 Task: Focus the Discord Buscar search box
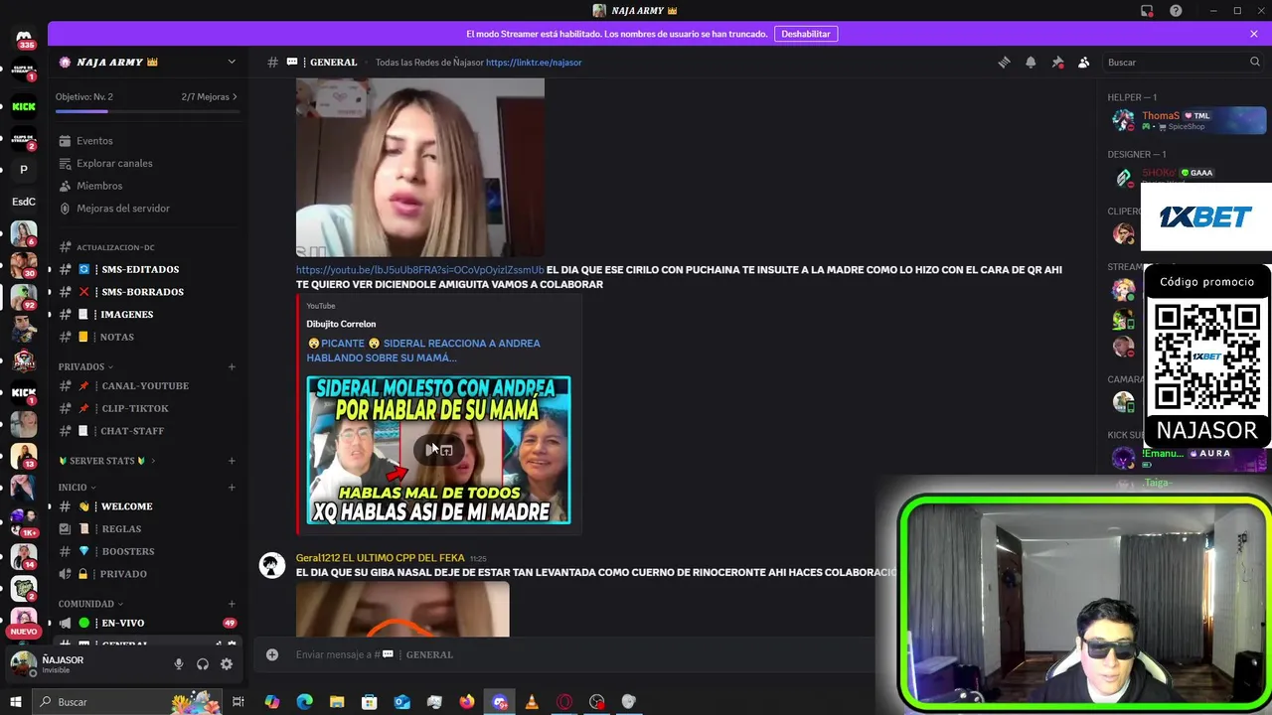click(1184, 62)
